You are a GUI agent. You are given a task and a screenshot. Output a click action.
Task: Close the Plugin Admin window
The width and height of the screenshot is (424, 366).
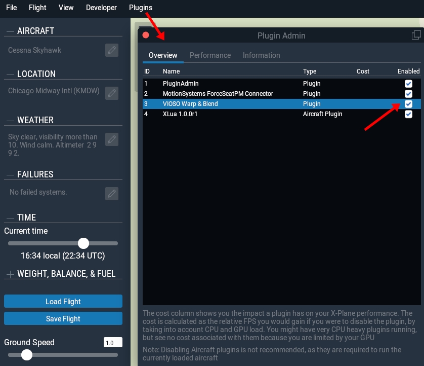pos(146,35)
